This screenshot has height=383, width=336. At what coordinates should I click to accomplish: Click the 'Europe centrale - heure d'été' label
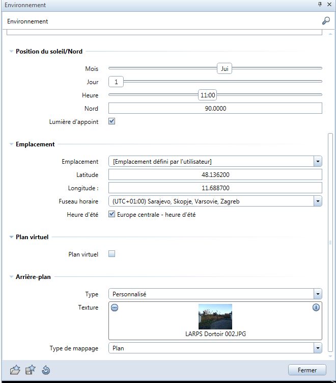pos(156,215)
